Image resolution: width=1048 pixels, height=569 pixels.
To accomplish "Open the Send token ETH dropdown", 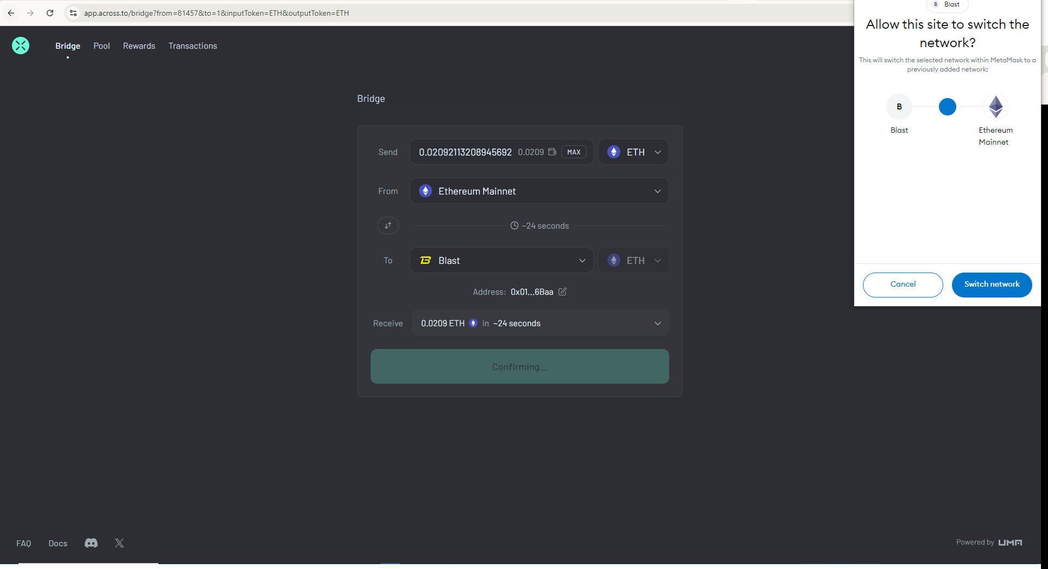I will click(x=633, y=152).
